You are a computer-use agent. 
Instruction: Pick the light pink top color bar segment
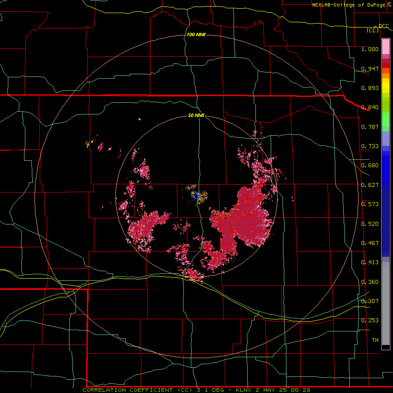coord(386,46)
